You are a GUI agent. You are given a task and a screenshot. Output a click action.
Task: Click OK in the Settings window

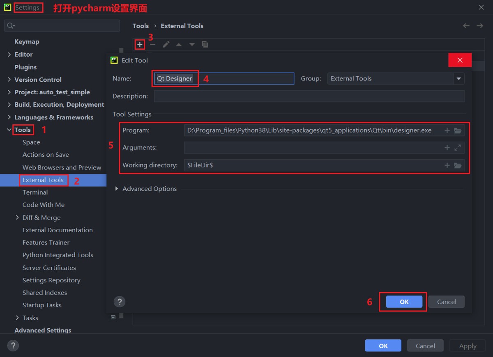coord(383,346)
